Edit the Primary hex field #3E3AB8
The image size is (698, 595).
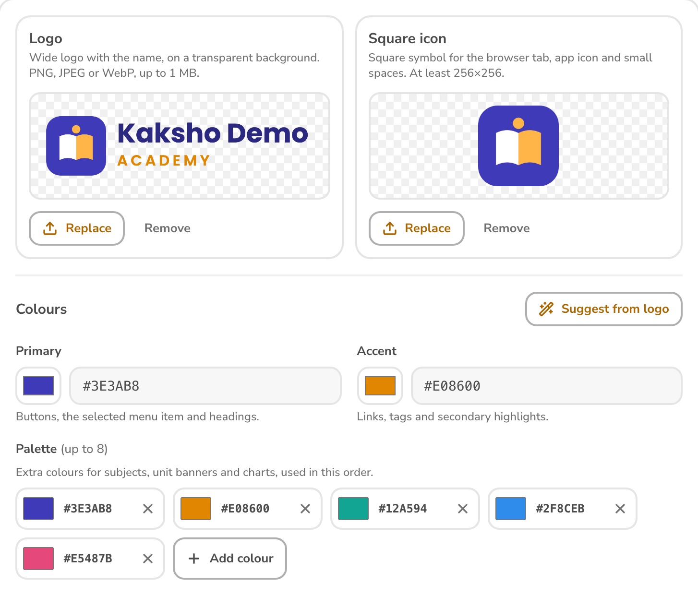[x=205, y=386]
